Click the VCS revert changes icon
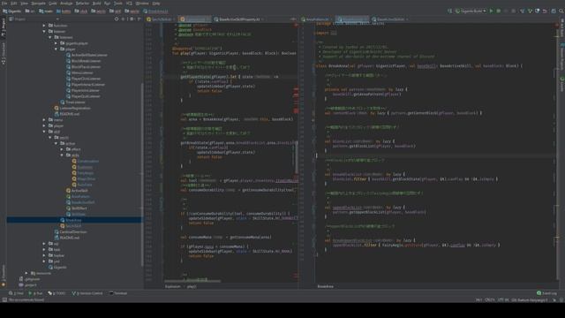 (x=546, y=11)
